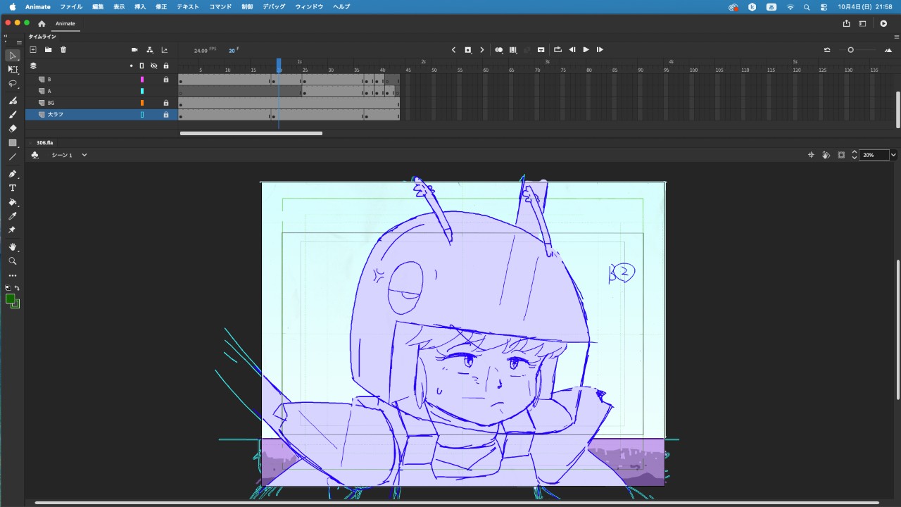Toggle lock on layer B
The width and height of the screenshot is (901, 507).
[x=166, y=80]
